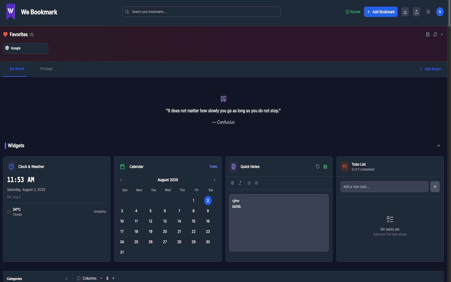Decrease the column count with minus

(101, 278)
